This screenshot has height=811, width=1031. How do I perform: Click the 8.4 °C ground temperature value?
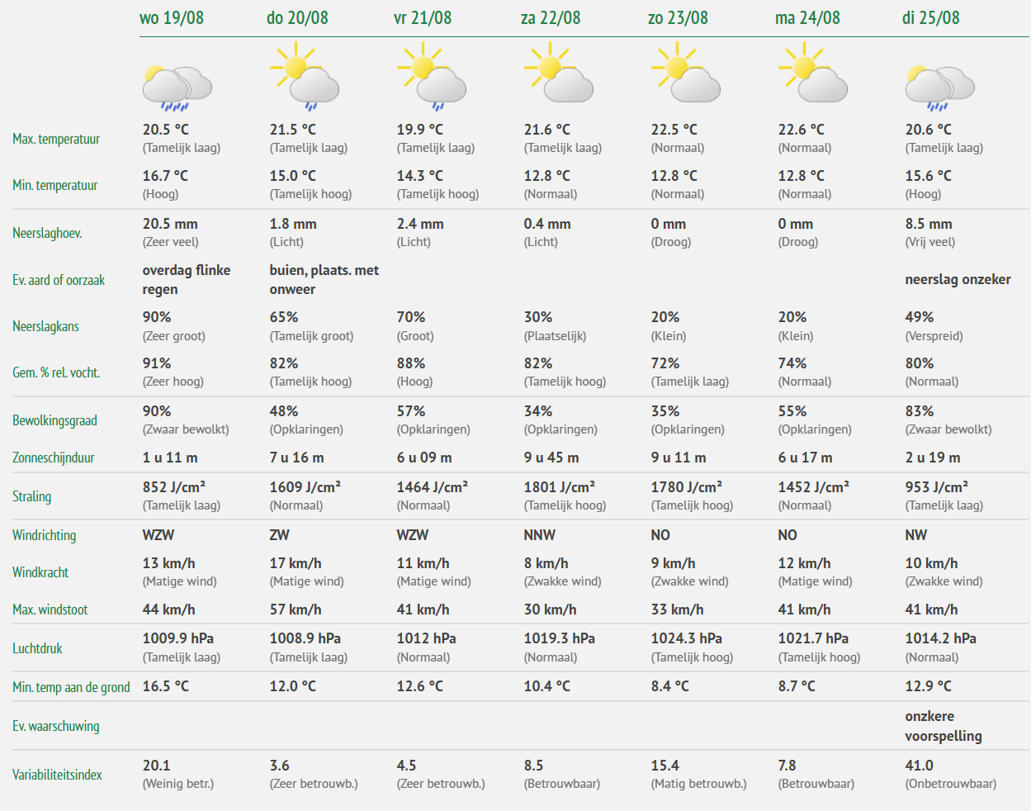tap(670, 686)
